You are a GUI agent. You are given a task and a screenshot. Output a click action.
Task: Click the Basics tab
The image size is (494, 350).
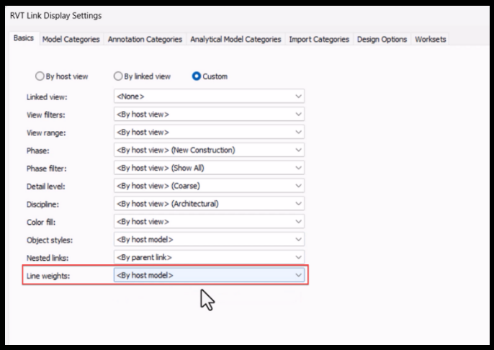[24, 39]
